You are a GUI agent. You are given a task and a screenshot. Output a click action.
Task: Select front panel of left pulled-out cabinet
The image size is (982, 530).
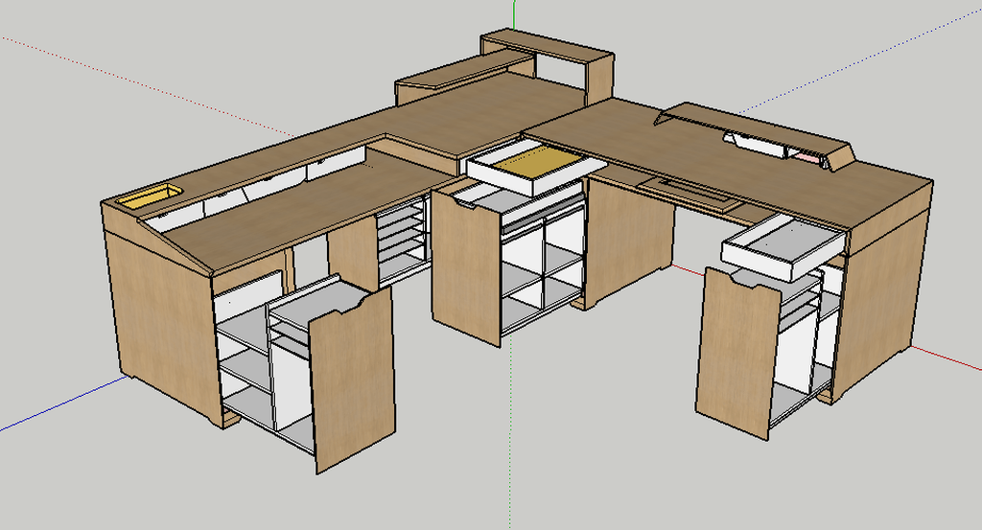(353, 381)
